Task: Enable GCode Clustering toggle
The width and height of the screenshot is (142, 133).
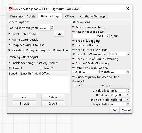Action: (x=74, y=63)
